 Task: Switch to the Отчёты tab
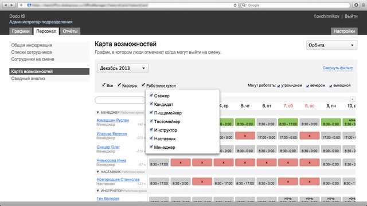[70, 31]
